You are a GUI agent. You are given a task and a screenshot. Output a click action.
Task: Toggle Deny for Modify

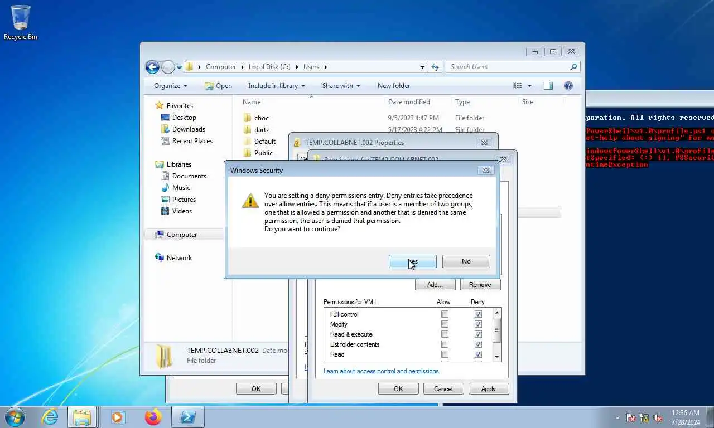pyautogui.click(x=478, y=324)
